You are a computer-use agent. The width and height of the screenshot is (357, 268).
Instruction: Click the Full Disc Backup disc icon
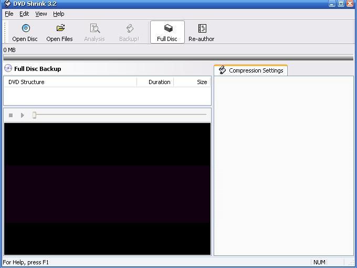click(x=8, y=68)
